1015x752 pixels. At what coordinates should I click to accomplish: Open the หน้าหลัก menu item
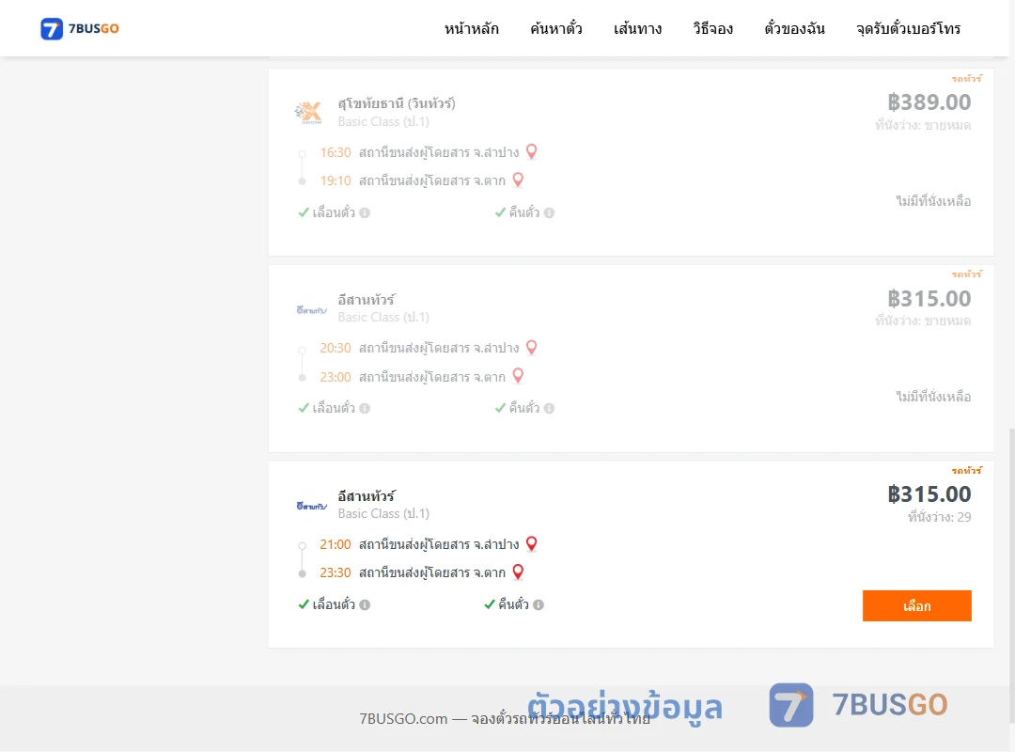(x=471, y=28)
